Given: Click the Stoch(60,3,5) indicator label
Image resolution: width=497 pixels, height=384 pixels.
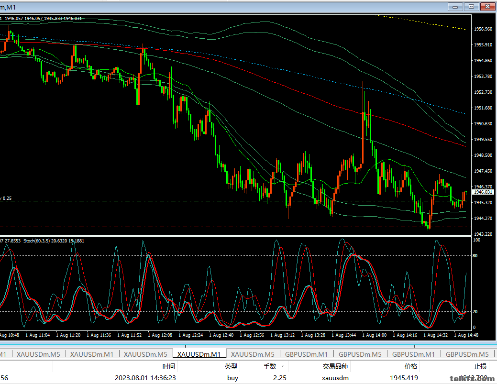Looking at the screenshot, I should click(36, 241).
